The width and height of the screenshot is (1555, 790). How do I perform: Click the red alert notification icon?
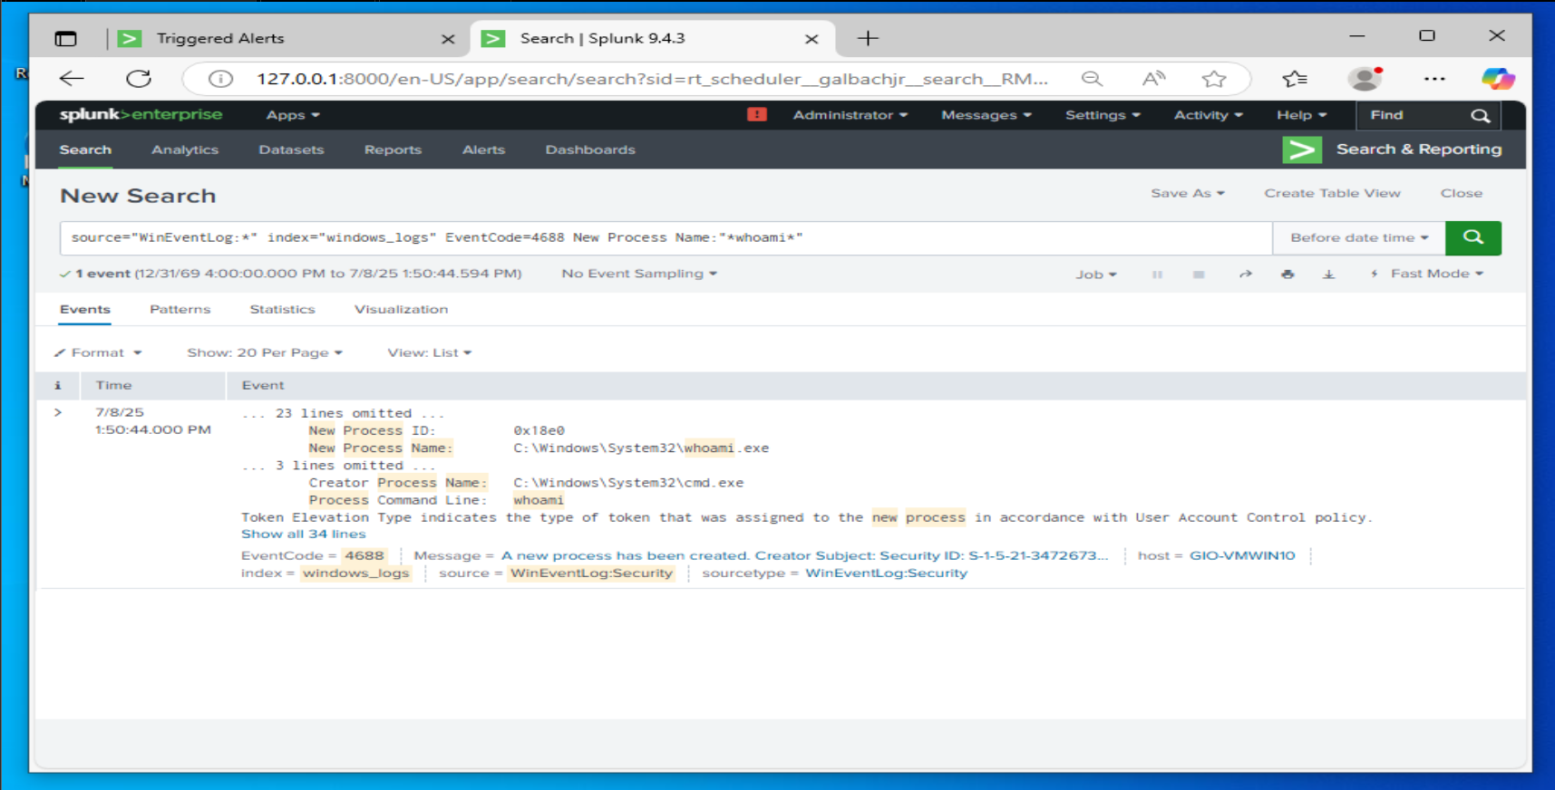pyautogui.click(x=757, y=114)
